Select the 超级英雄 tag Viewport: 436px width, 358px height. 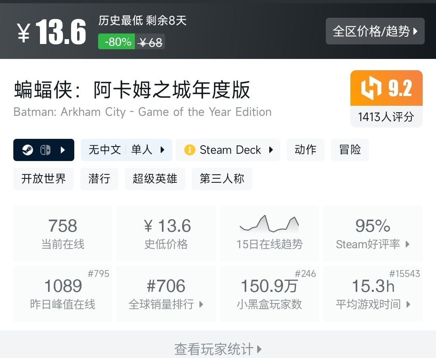click(x=155, y=179)
